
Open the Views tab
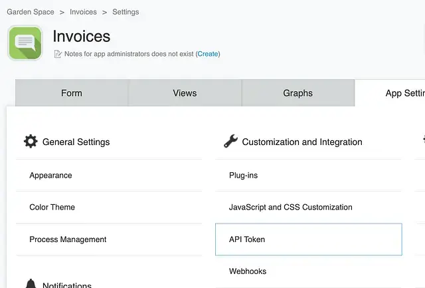click(x=185, y=93)
